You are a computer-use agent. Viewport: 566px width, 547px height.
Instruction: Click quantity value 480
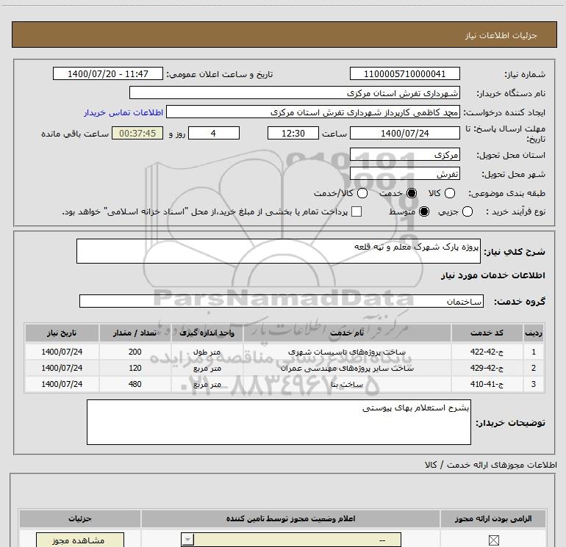tap(135, 384)
